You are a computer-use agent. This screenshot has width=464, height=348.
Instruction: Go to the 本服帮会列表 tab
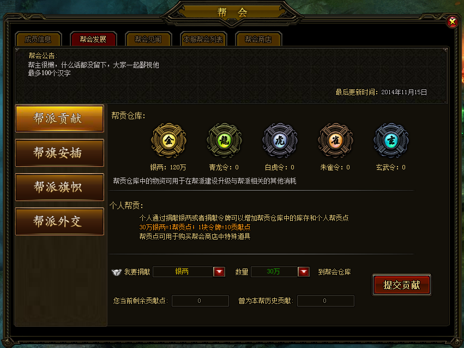pyautogui.click(x=203, y=39)
